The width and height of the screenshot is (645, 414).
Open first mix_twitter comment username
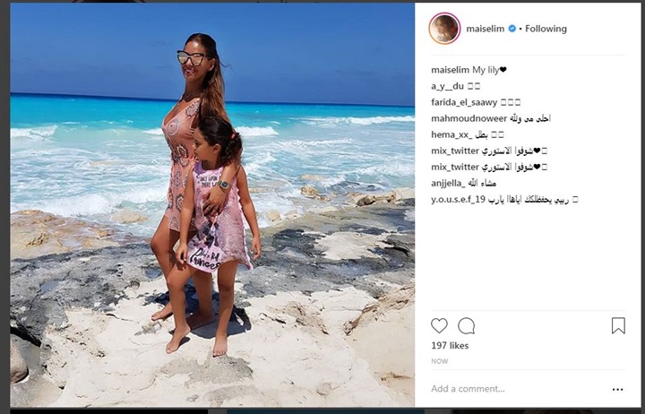[x=455, y=151]
